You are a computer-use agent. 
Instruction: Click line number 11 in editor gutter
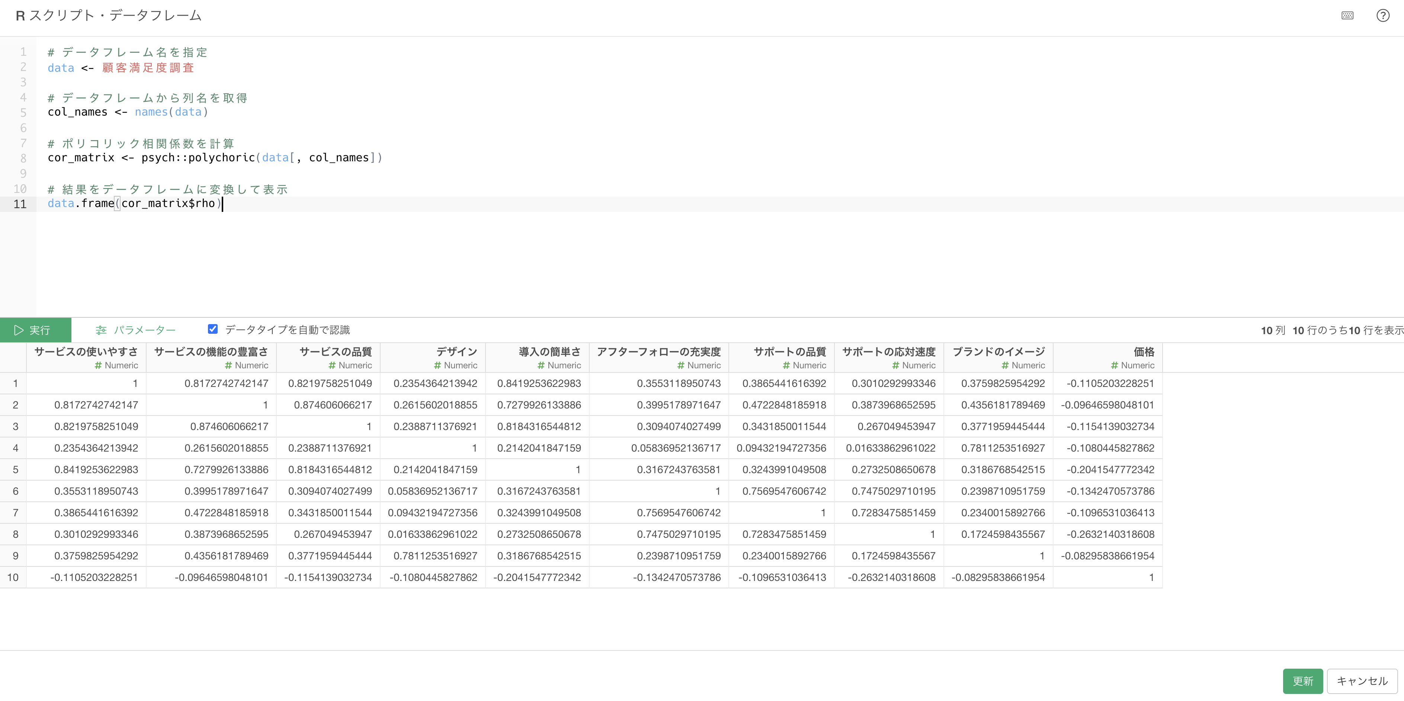click(x=20, y=204)
